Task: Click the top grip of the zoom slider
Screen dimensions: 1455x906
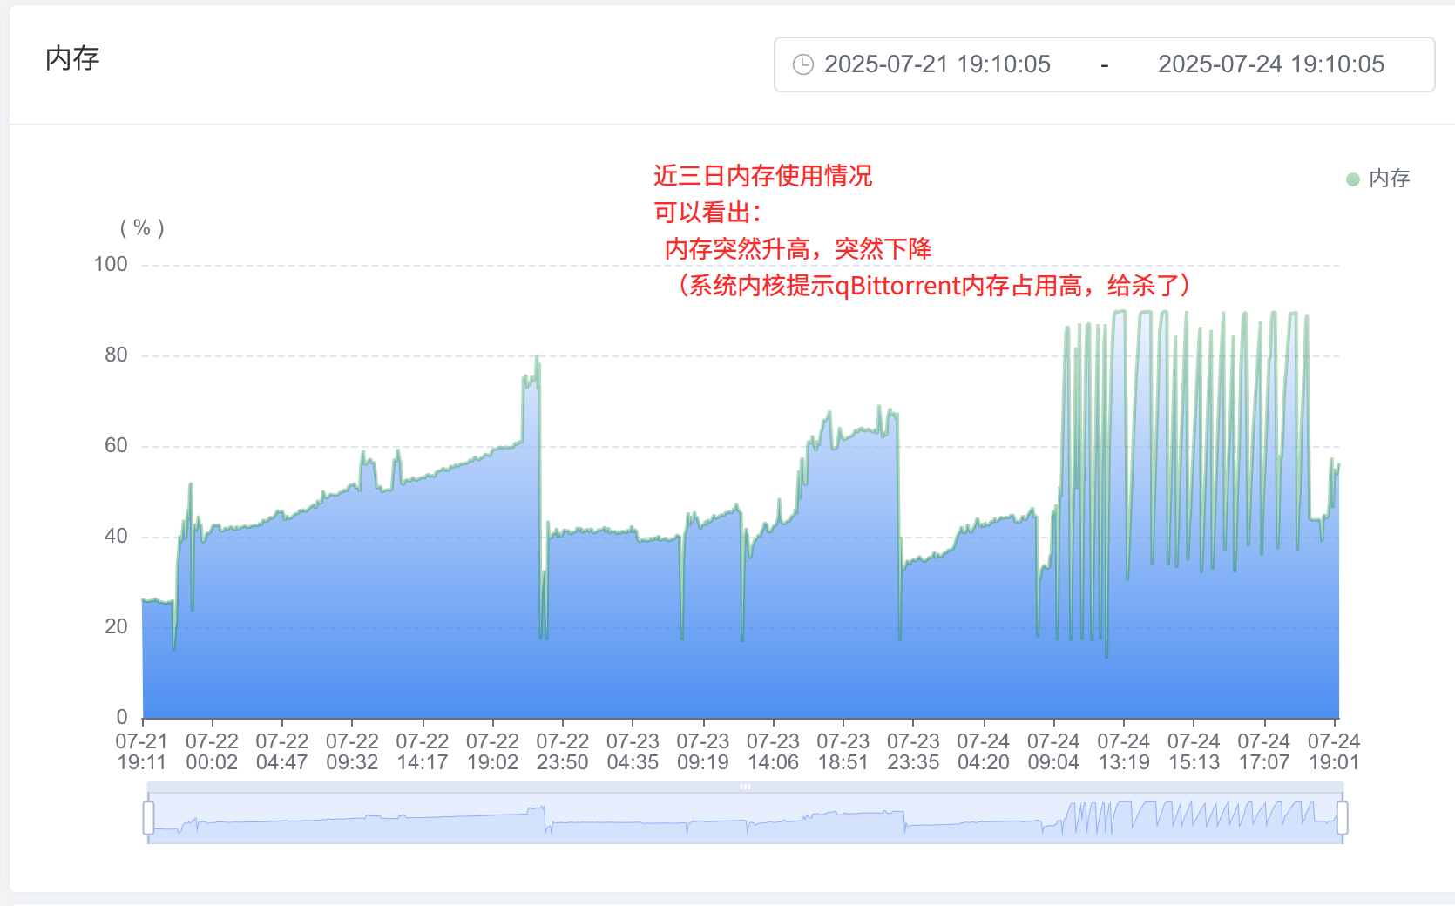Action: [x=745, y=787]
